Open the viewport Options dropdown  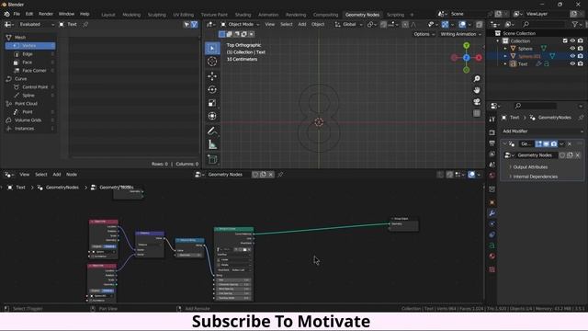click(x=424, y=34)
